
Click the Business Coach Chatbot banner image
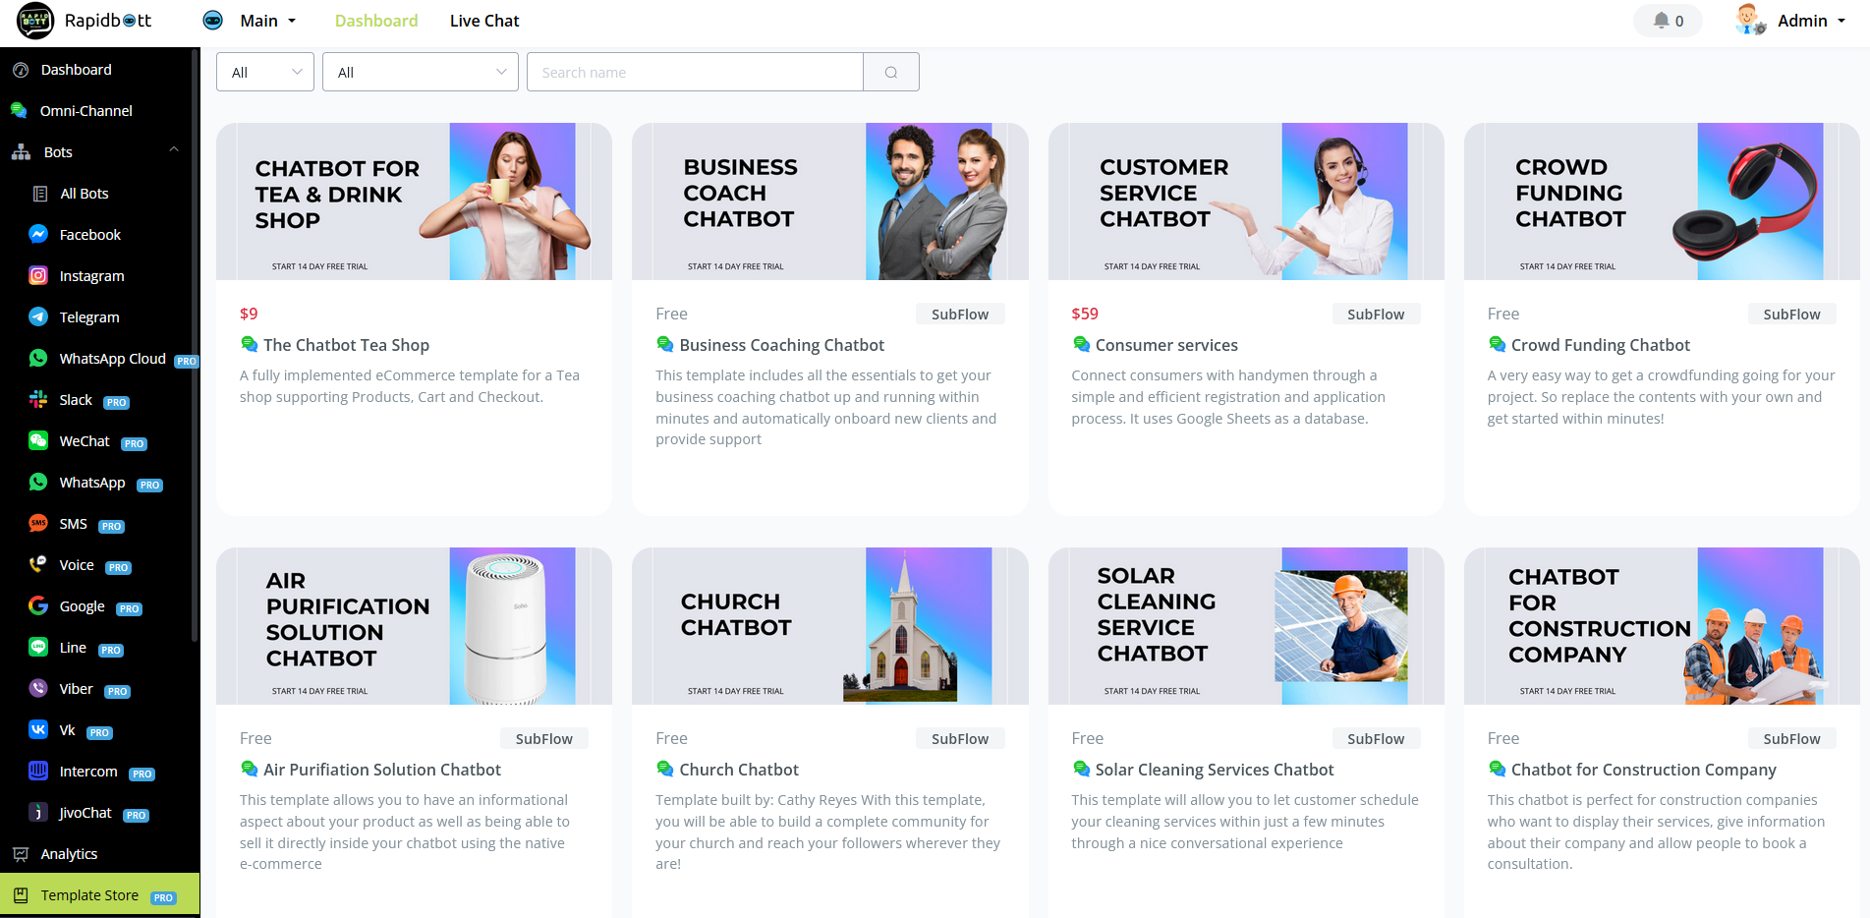point(830,201)
